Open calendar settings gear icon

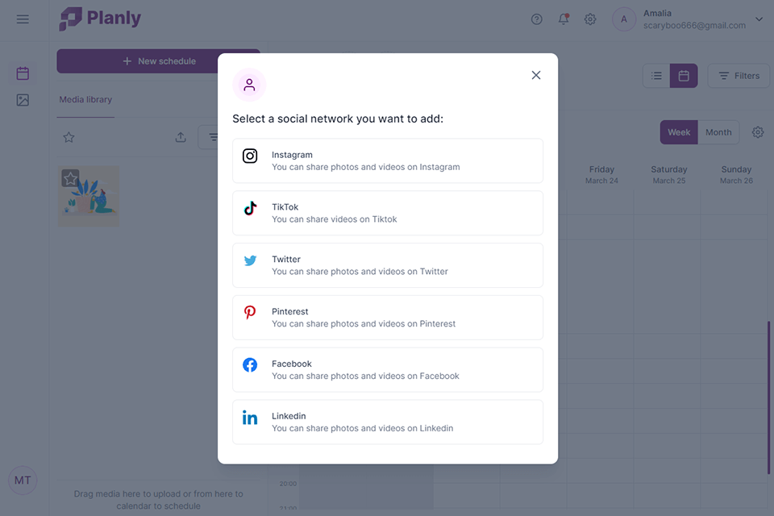coord(758,132)
